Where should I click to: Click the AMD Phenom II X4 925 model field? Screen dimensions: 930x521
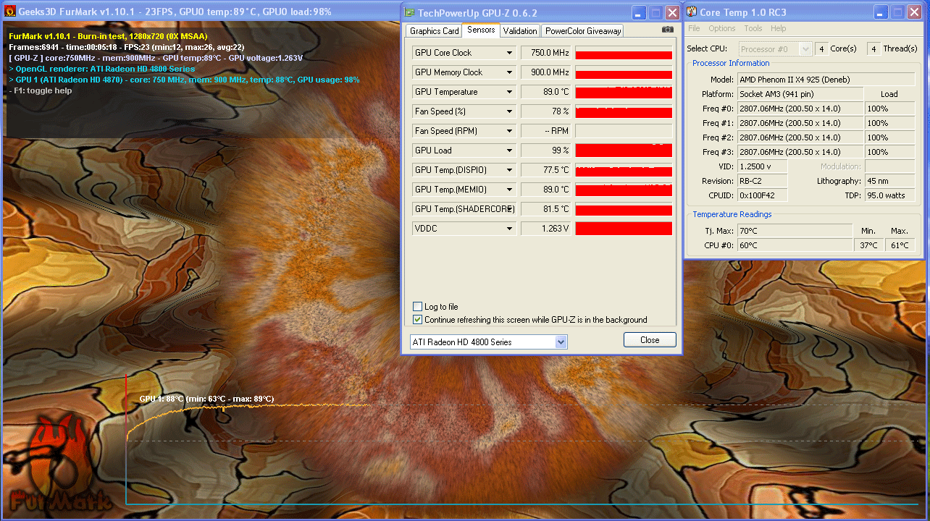pyautogui.click(x=826, y=80)
